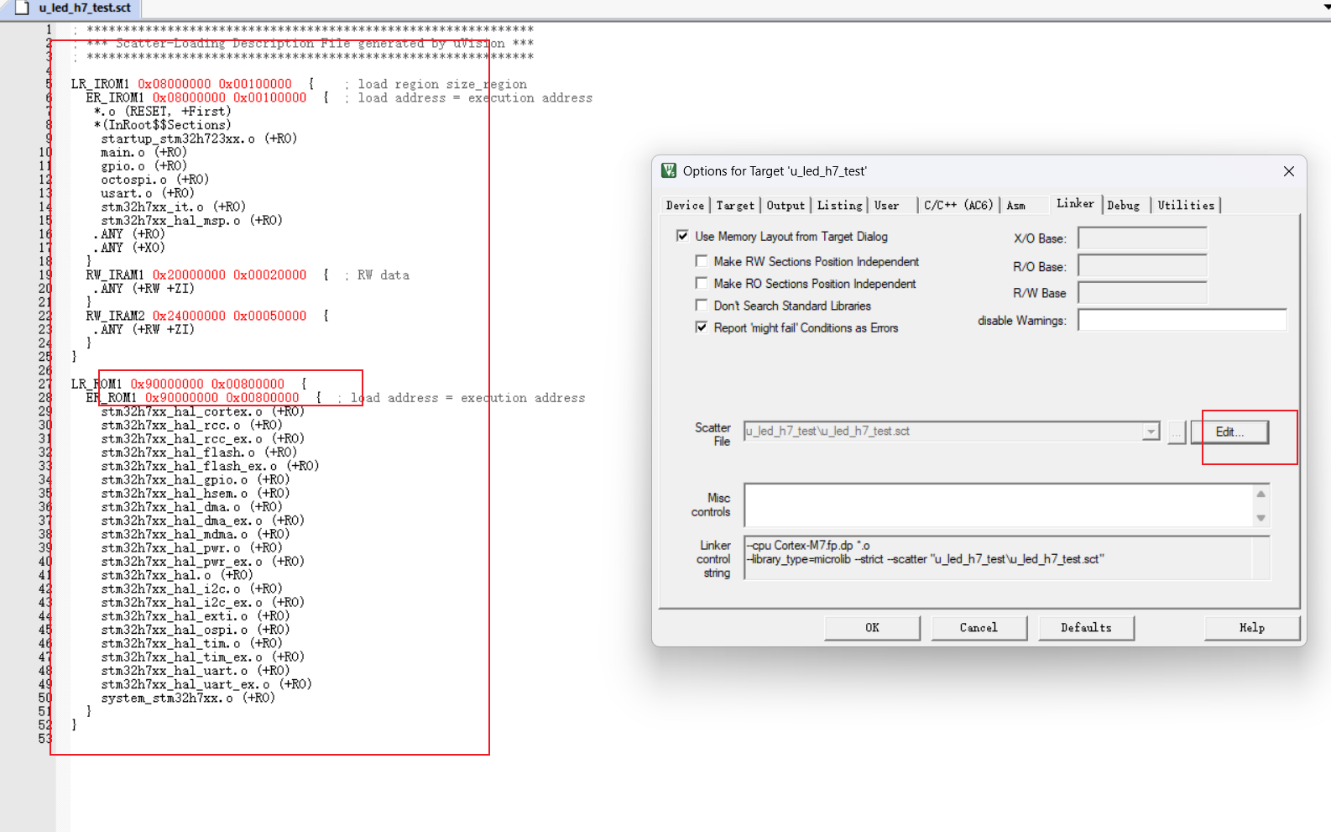Enable Make RO Sections Position Independent
Screen dimensions: 1331x832
pos(702,283)
